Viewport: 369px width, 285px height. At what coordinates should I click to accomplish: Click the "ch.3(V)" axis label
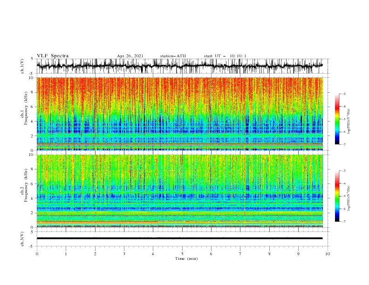(x=22, y=239)
